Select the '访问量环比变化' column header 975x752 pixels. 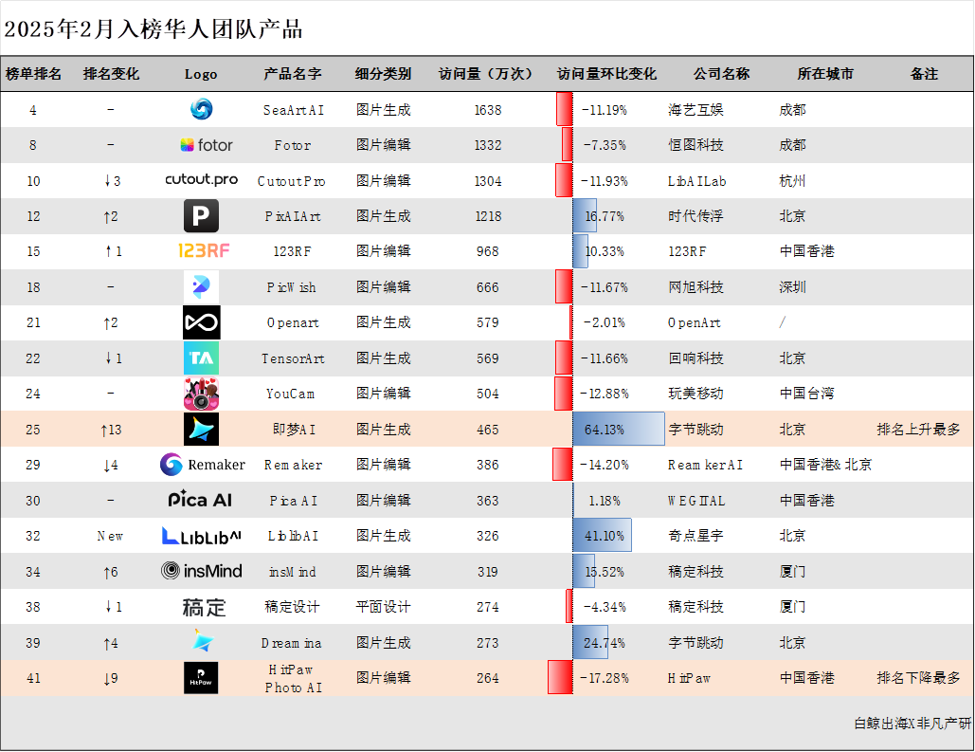[606, 74]
